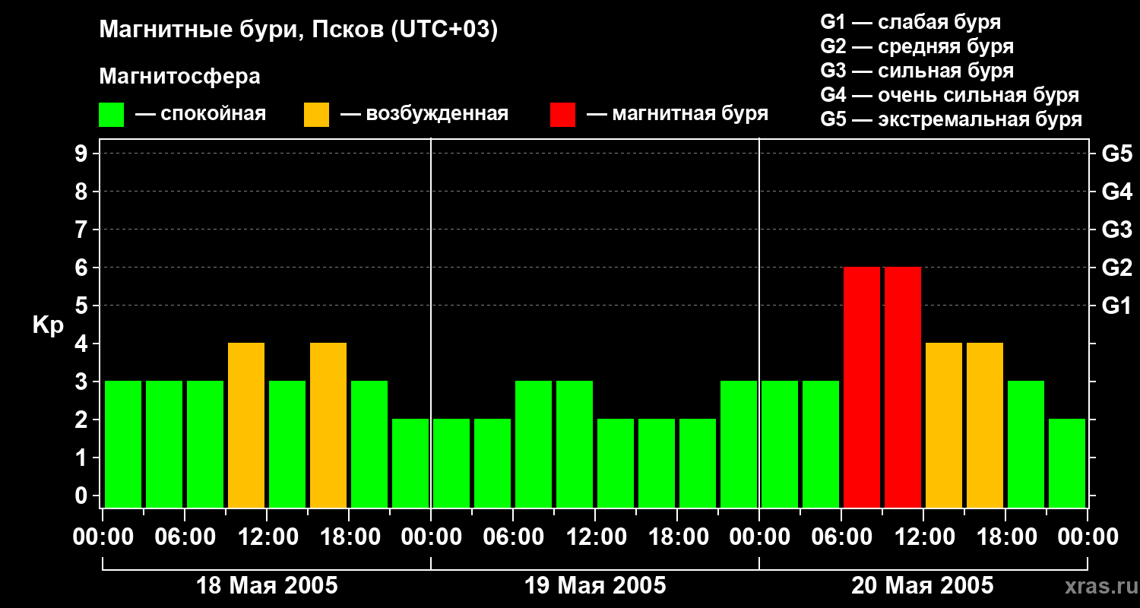Click the first orange bar on 18 May
Screen dimensions: 1140x608
point(246,425)
